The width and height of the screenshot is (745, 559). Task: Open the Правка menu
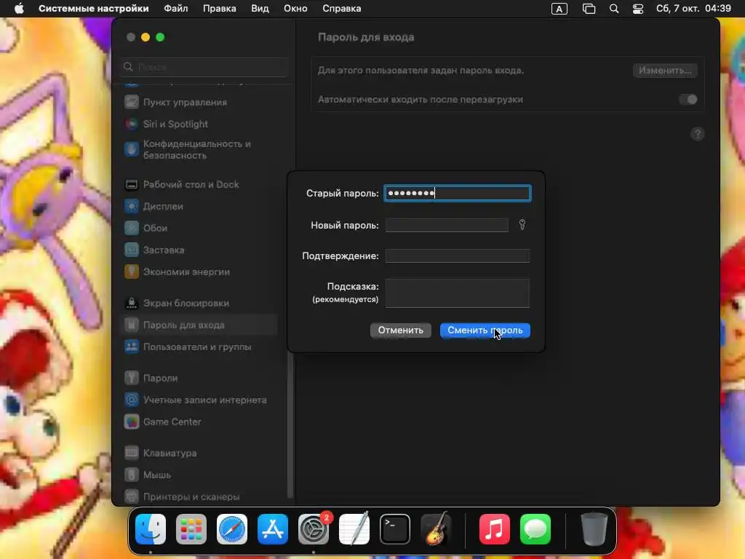(x=220, y=9)
